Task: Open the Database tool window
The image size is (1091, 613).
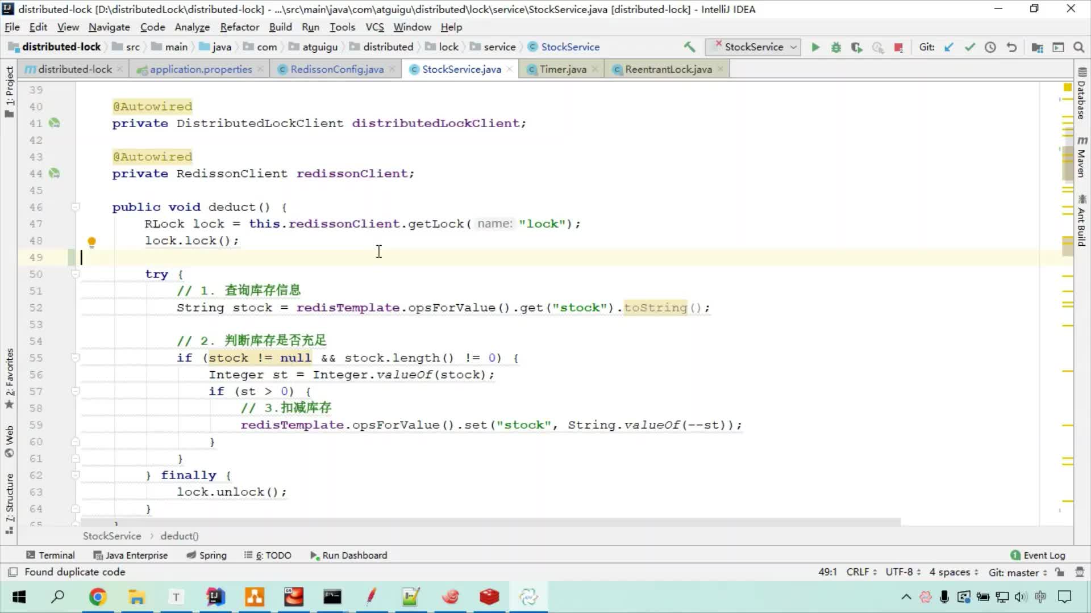Action: pyautogui.click(x=1082, y=94)
